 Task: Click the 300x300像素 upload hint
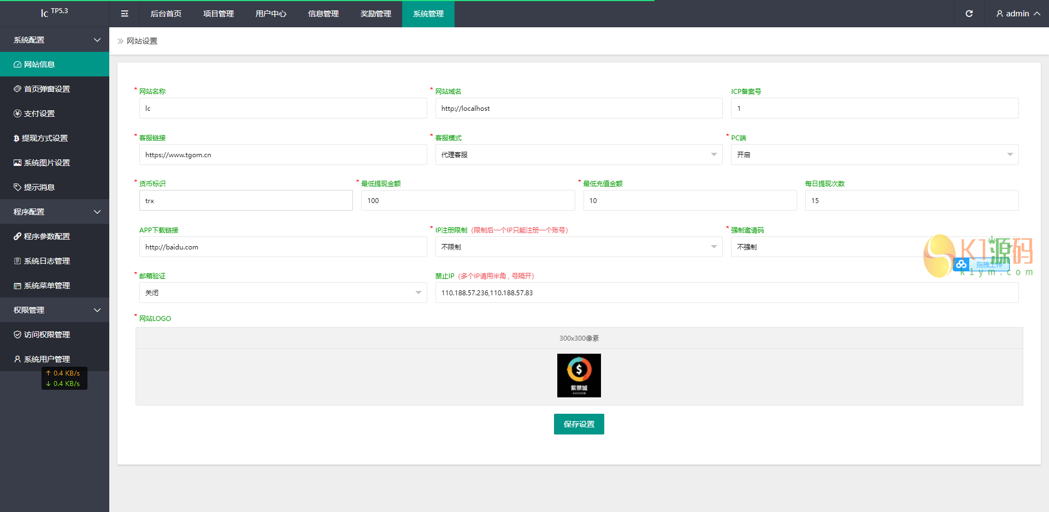point(579,338)
